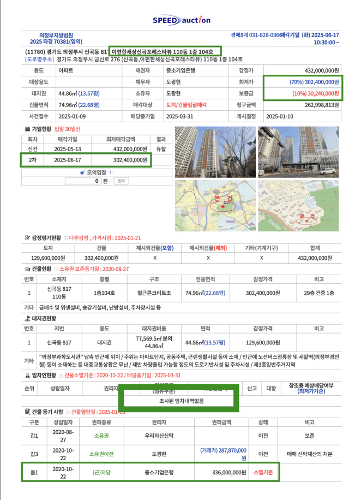Click the 29층 건중 1층 remark cell

319,293
